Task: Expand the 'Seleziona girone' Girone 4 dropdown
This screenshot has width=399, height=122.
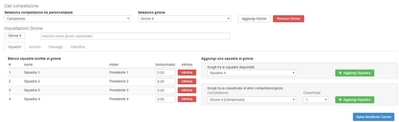Action: tap(184, 19)
